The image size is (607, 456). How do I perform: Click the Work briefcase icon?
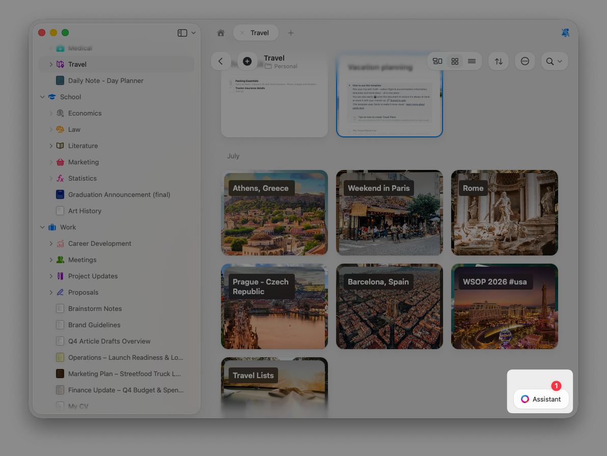coord(52,227)
